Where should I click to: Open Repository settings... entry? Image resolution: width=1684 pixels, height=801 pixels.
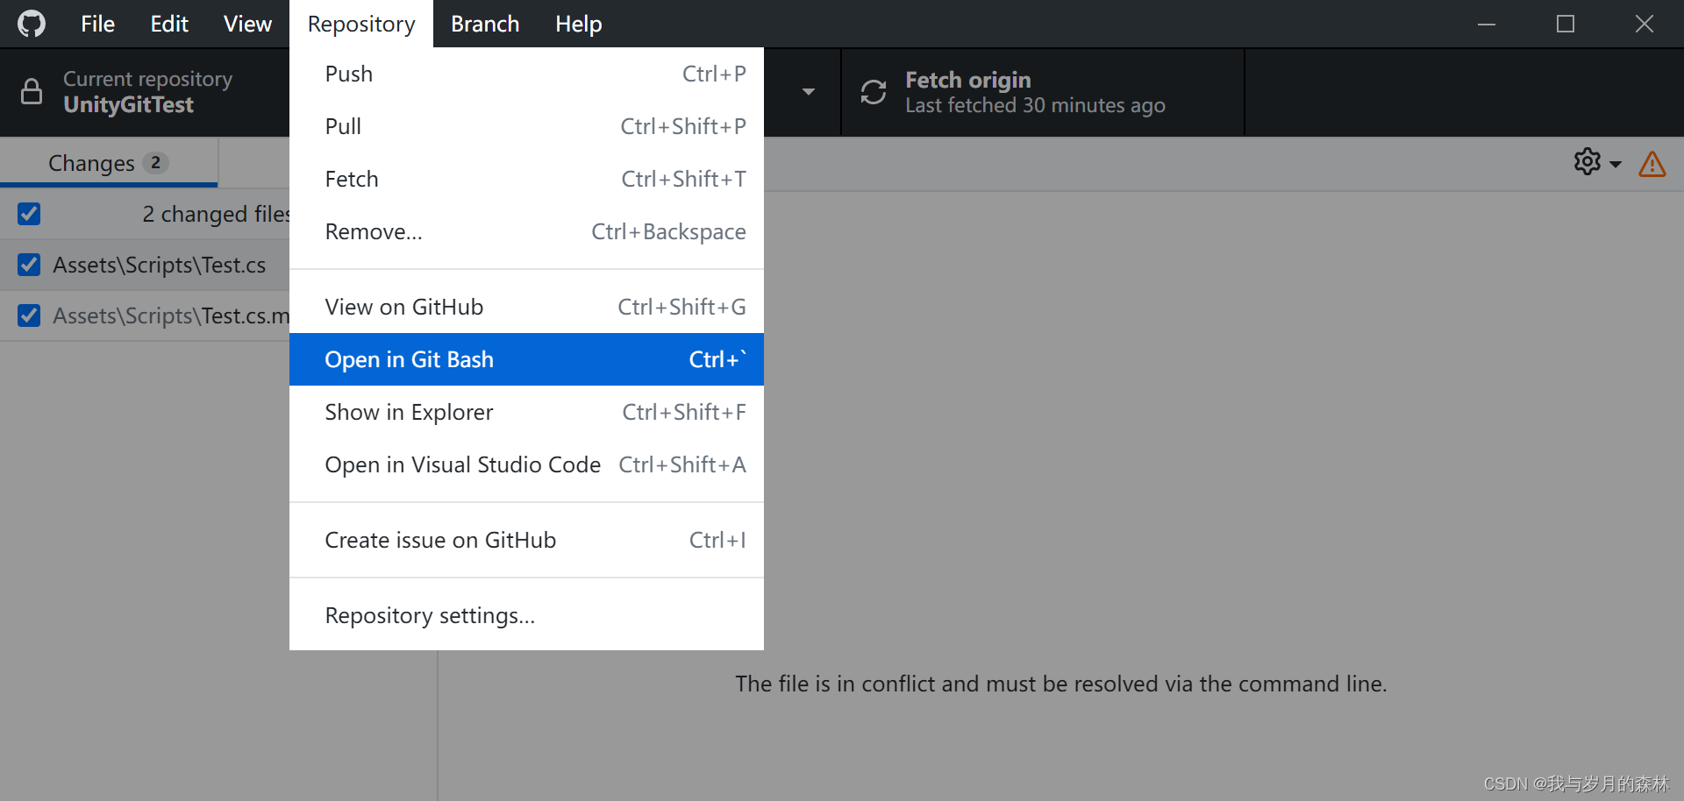click(526, 615)
